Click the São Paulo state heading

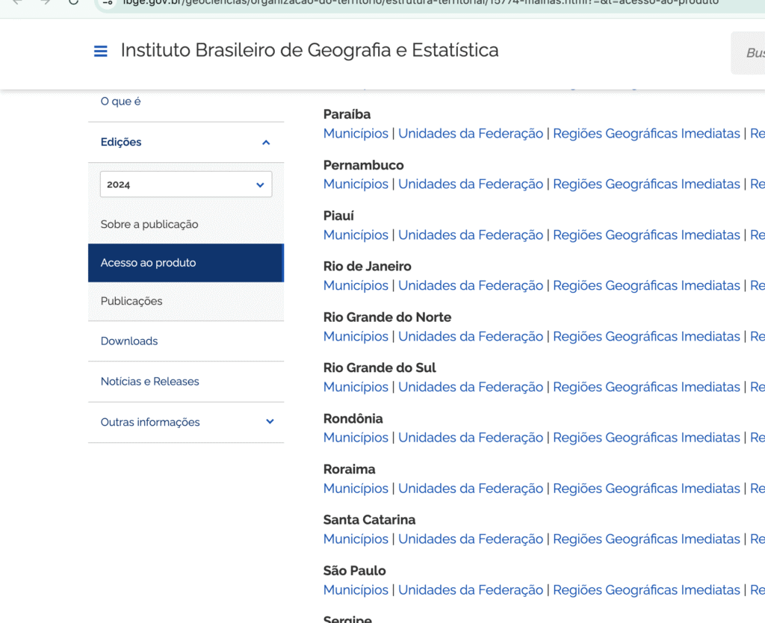[x=355, y=571]
